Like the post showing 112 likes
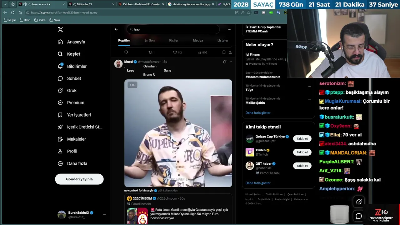 point(177,52)
